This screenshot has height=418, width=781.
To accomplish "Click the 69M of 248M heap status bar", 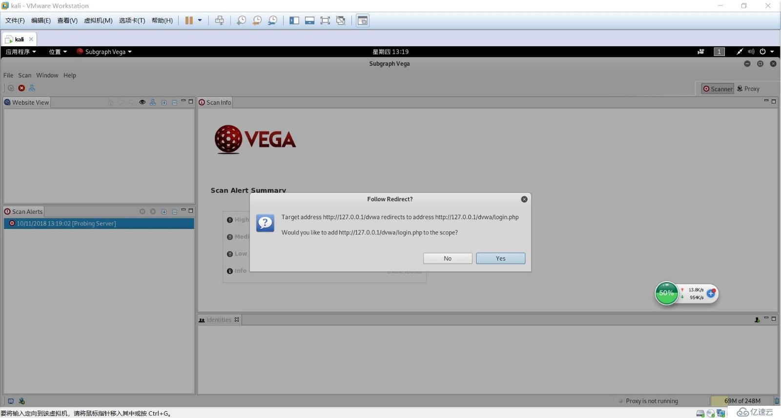I will click(x=742, y=401).
